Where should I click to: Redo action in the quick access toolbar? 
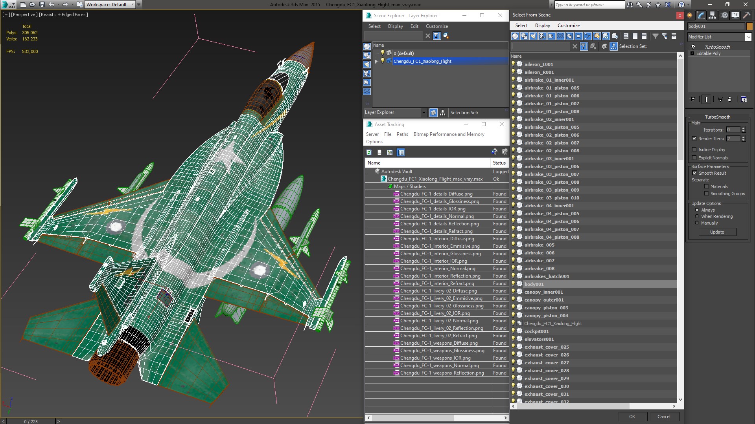(x=65, y=5)
